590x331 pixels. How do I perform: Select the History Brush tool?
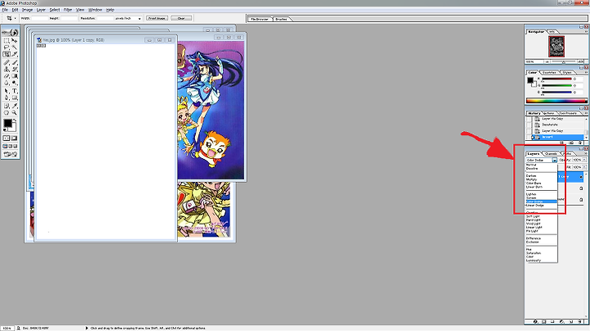pos(14,69)
